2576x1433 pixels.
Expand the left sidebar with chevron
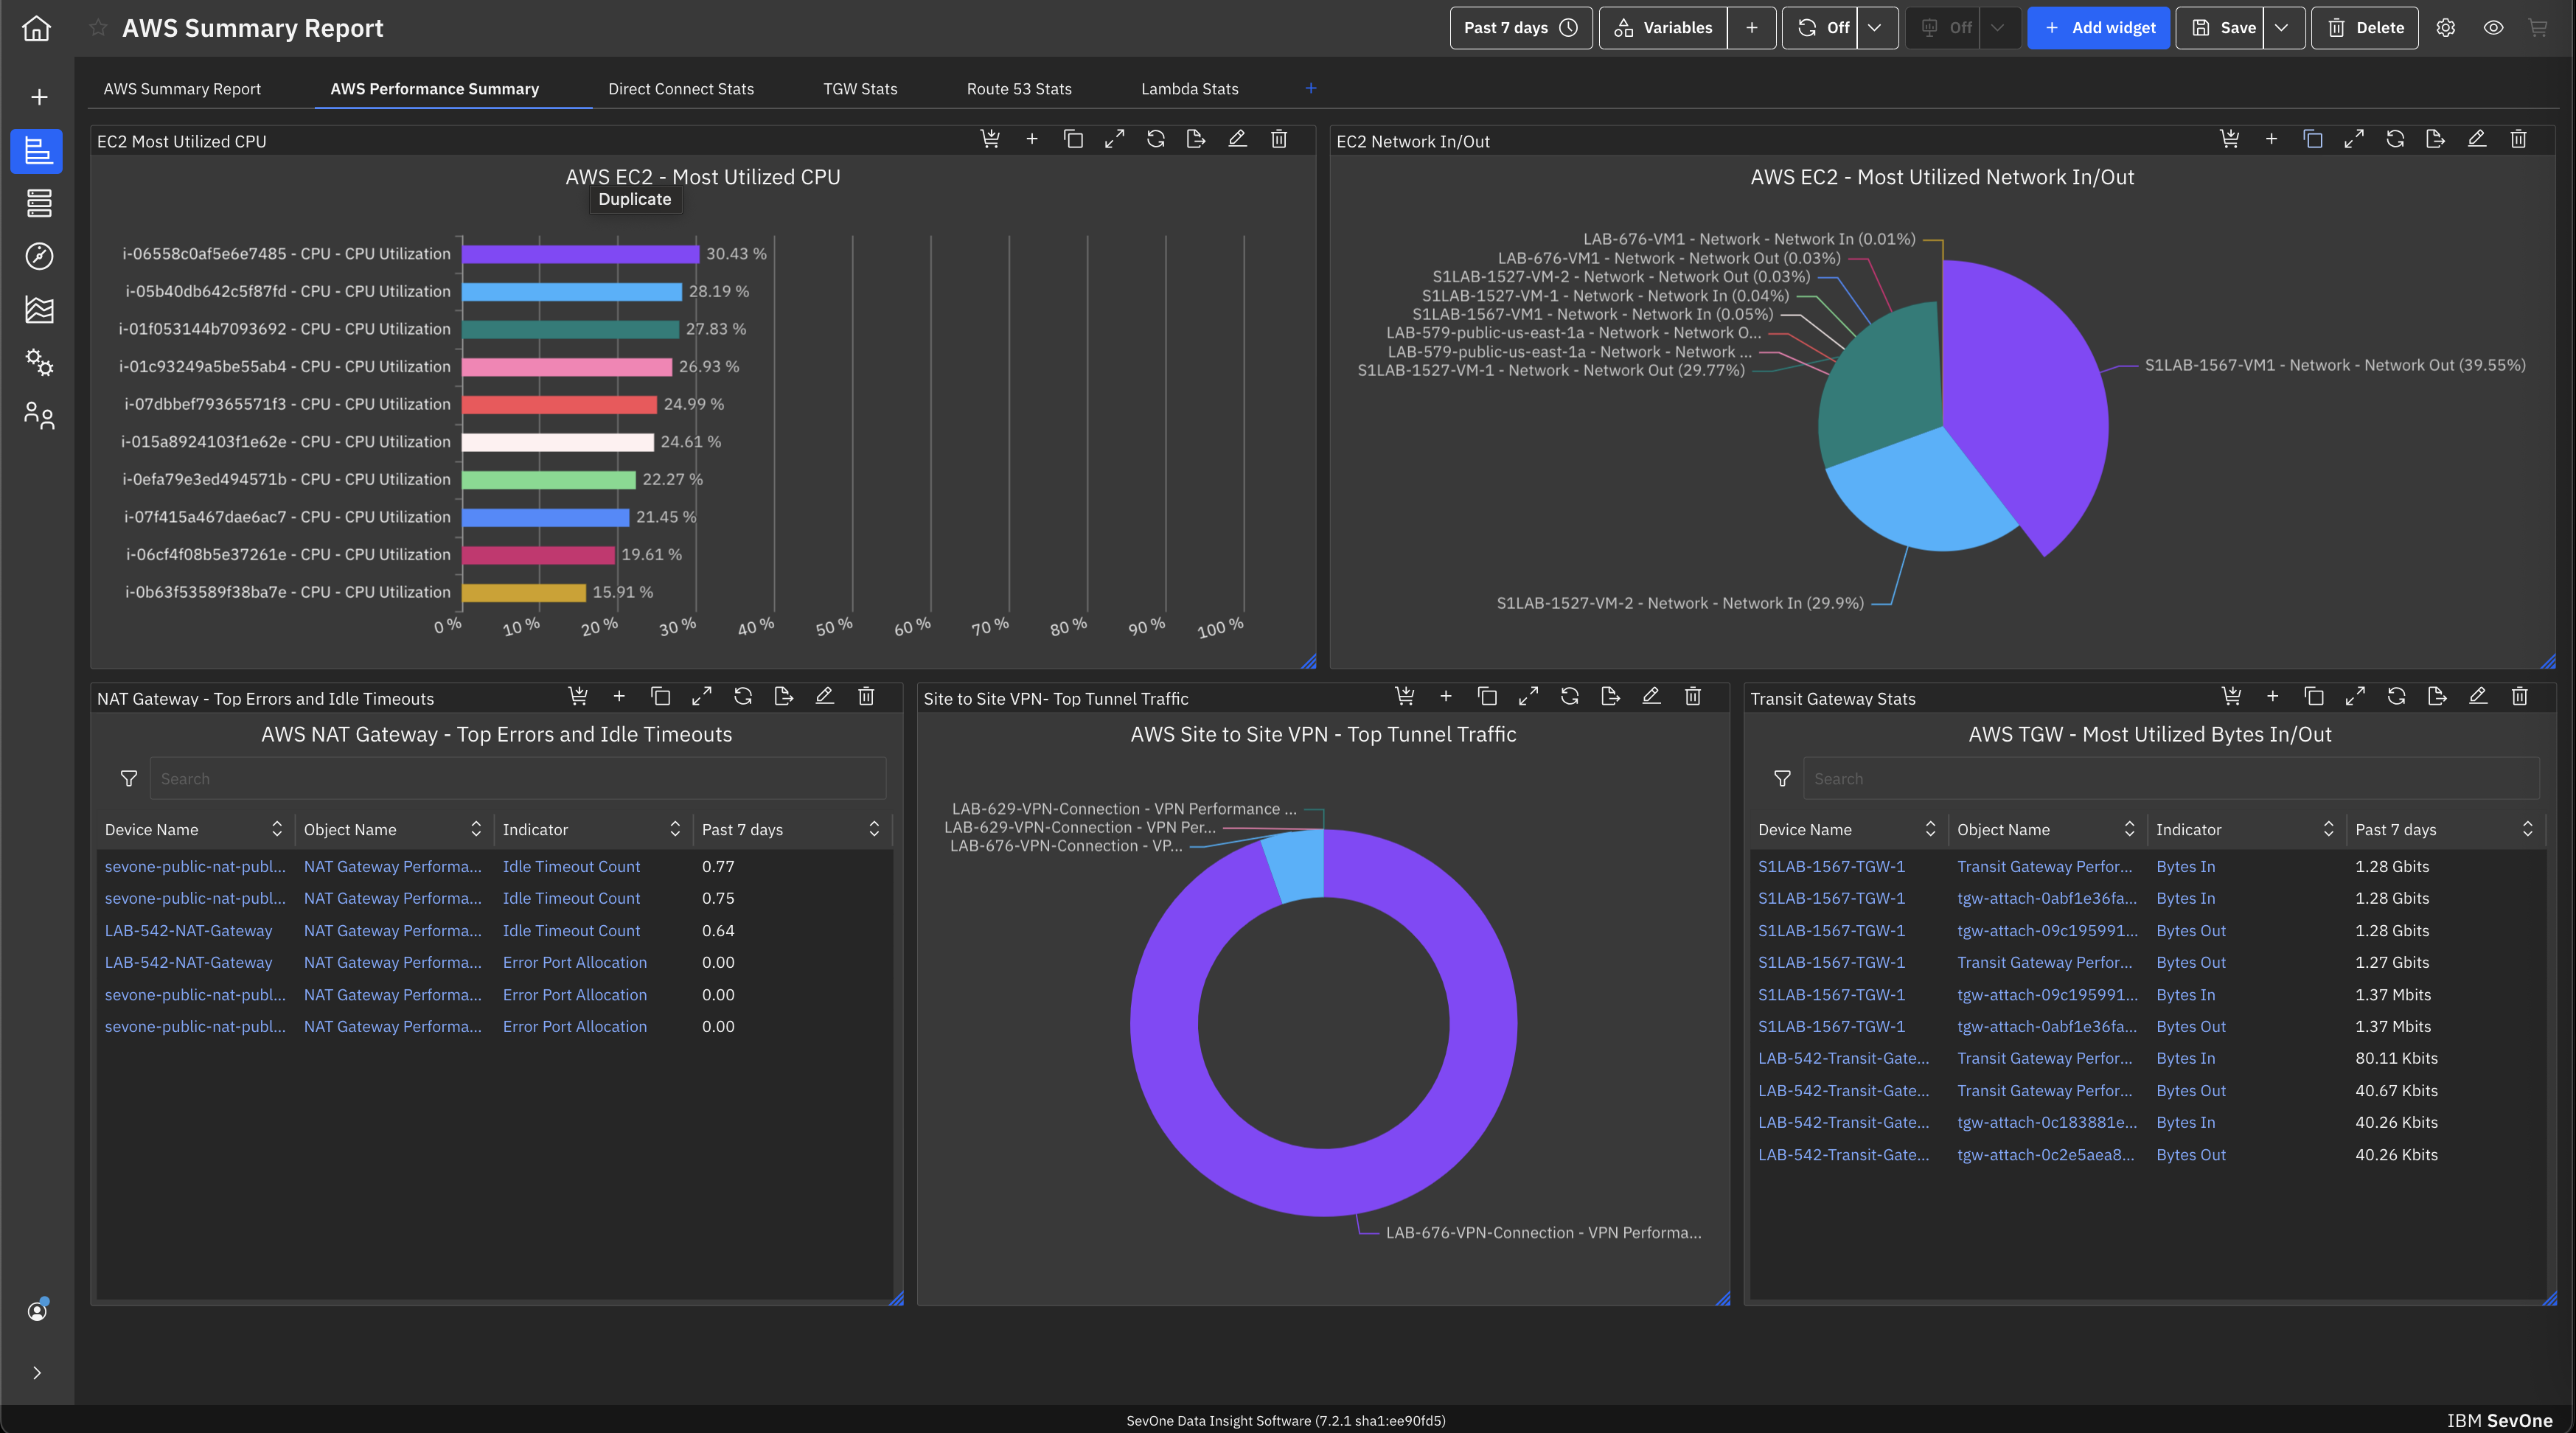37,1372
